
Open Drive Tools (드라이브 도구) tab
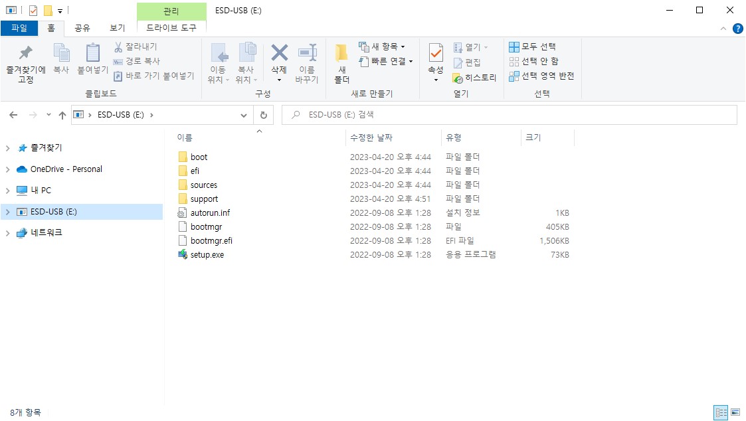(171, 28)
